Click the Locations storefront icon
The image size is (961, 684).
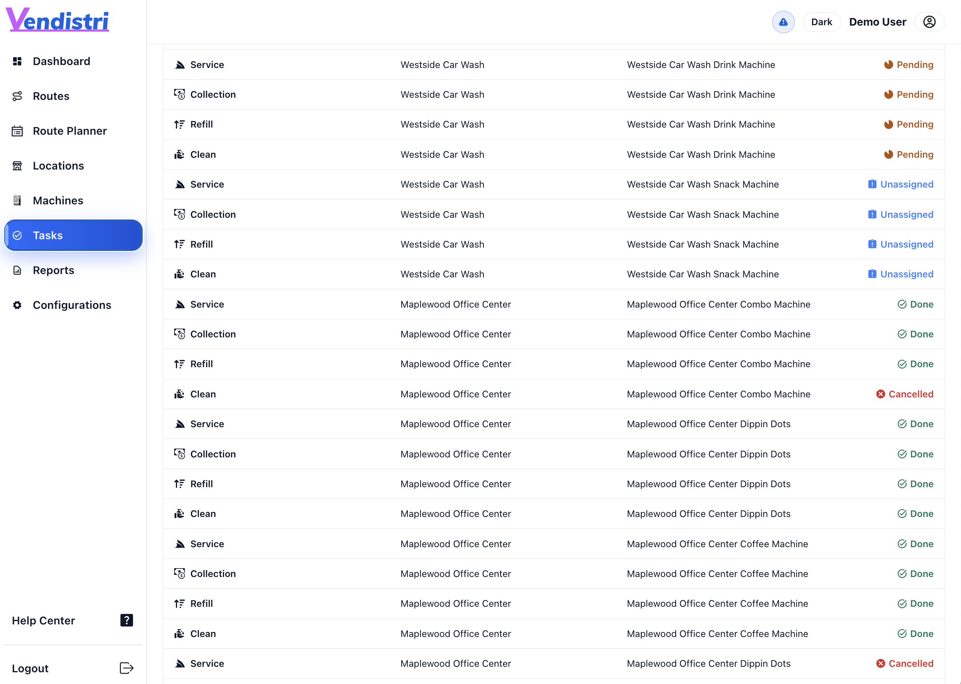[17, 166]
